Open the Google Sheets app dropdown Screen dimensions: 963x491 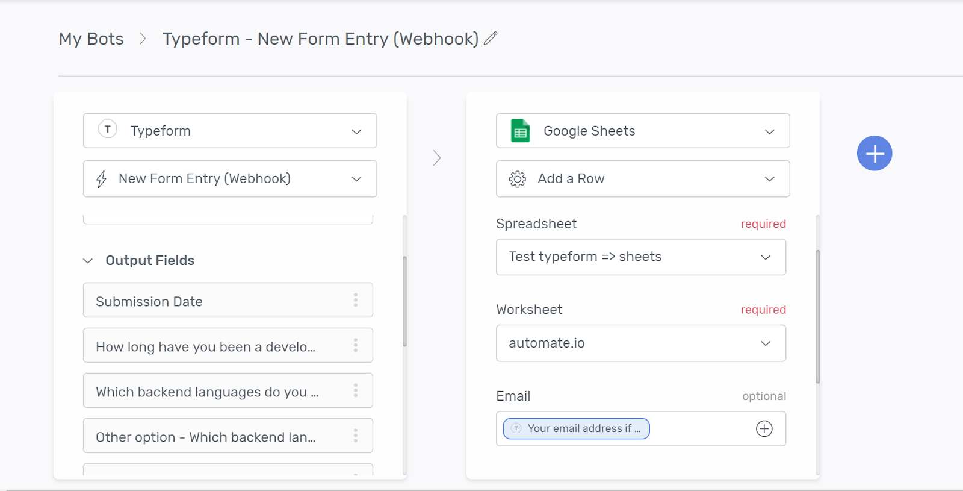tap(643, 131)
